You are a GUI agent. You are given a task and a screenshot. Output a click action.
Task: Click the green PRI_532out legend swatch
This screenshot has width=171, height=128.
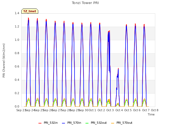(x=87, y=123)
